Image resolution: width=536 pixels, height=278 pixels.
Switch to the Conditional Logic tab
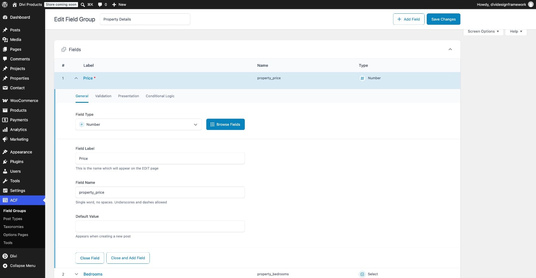click(160, 96)
